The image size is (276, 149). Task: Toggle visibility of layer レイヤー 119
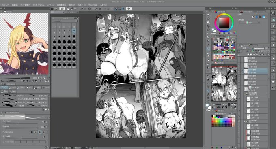(x=239, y=66)
